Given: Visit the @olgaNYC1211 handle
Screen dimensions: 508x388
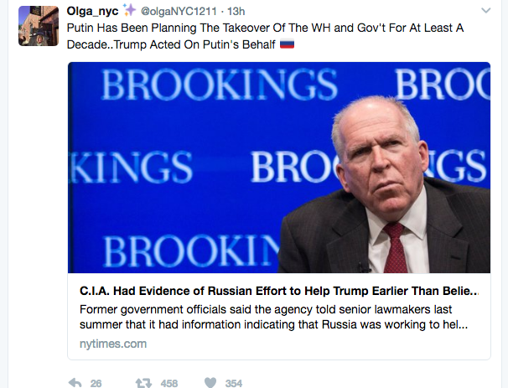Looking at the screenshot, I should 179,12.
